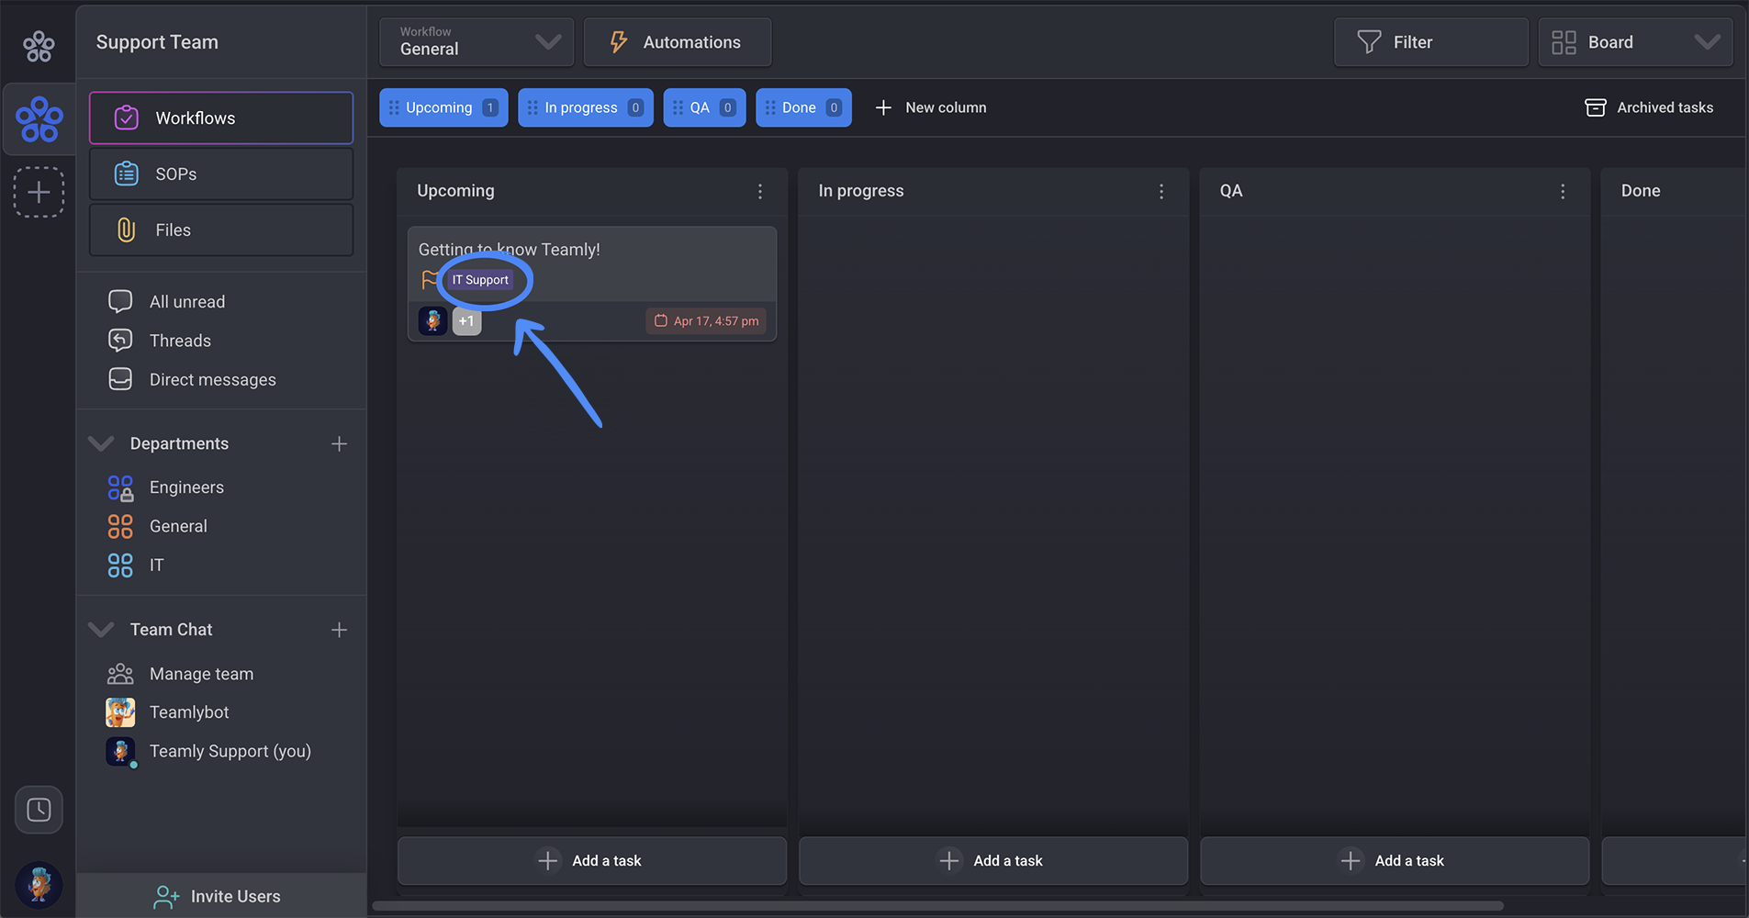
Task: Click the Teamly logo at top left
Action: click(39, 46)
